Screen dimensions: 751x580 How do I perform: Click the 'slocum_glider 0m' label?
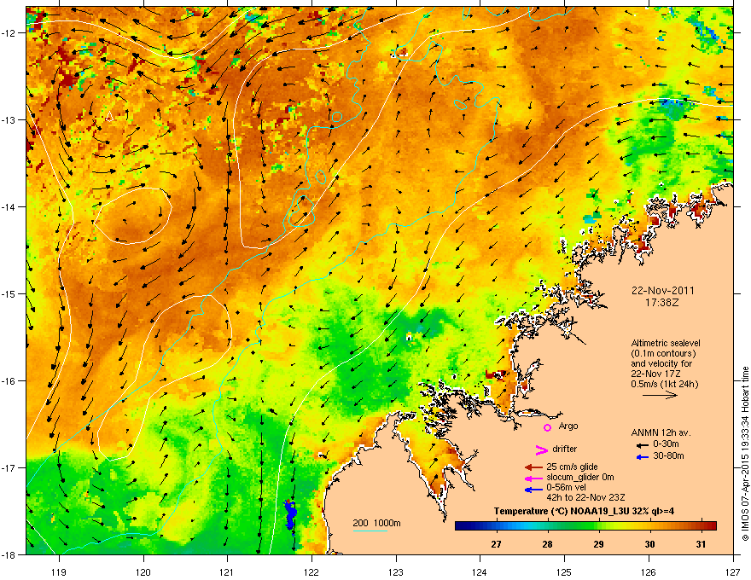(x=580, y=477)
